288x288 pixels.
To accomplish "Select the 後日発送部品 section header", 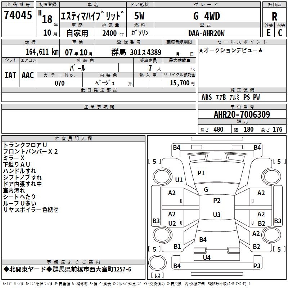I will click(x=99, y=90).
